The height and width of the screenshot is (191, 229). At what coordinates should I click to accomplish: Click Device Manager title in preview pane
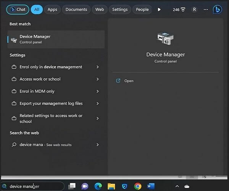(166, 55)
